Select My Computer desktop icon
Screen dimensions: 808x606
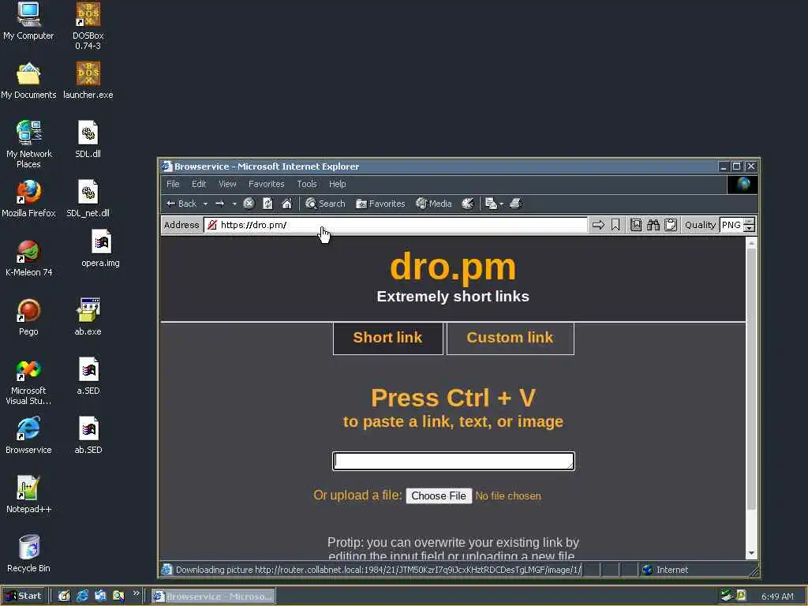(x=28, y=21)
